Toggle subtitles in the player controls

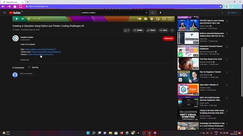(145, 19)
